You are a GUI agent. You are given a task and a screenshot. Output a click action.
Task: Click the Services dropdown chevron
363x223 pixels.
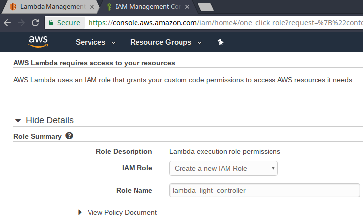point(113,43)
